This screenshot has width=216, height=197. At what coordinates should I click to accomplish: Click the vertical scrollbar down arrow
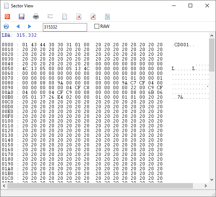coord(212,180)
